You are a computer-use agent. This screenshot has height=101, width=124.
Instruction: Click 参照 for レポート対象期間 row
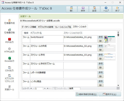coord(101,72)
